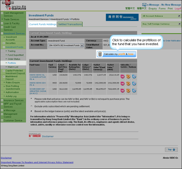This screenshot has width=182, height=169.
Task: Open SCHRODER ISF GREATER CHINA fund link
Action: coord(38,91)
